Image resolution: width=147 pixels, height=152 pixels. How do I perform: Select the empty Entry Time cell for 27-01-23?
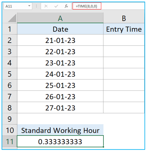[124, 108]
